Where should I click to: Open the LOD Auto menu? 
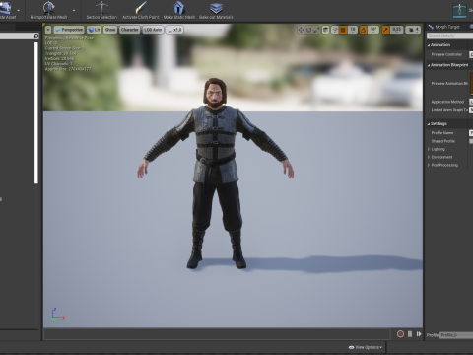point(153,30)
